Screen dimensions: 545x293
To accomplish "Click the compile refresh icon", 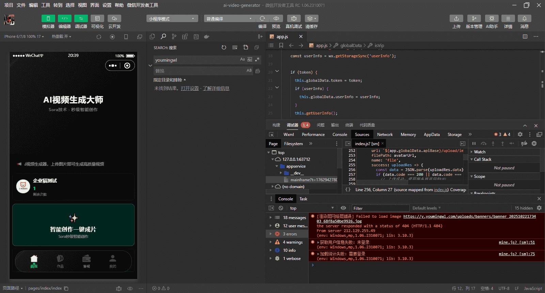I will pyautogui.click(x=262, y=18).
